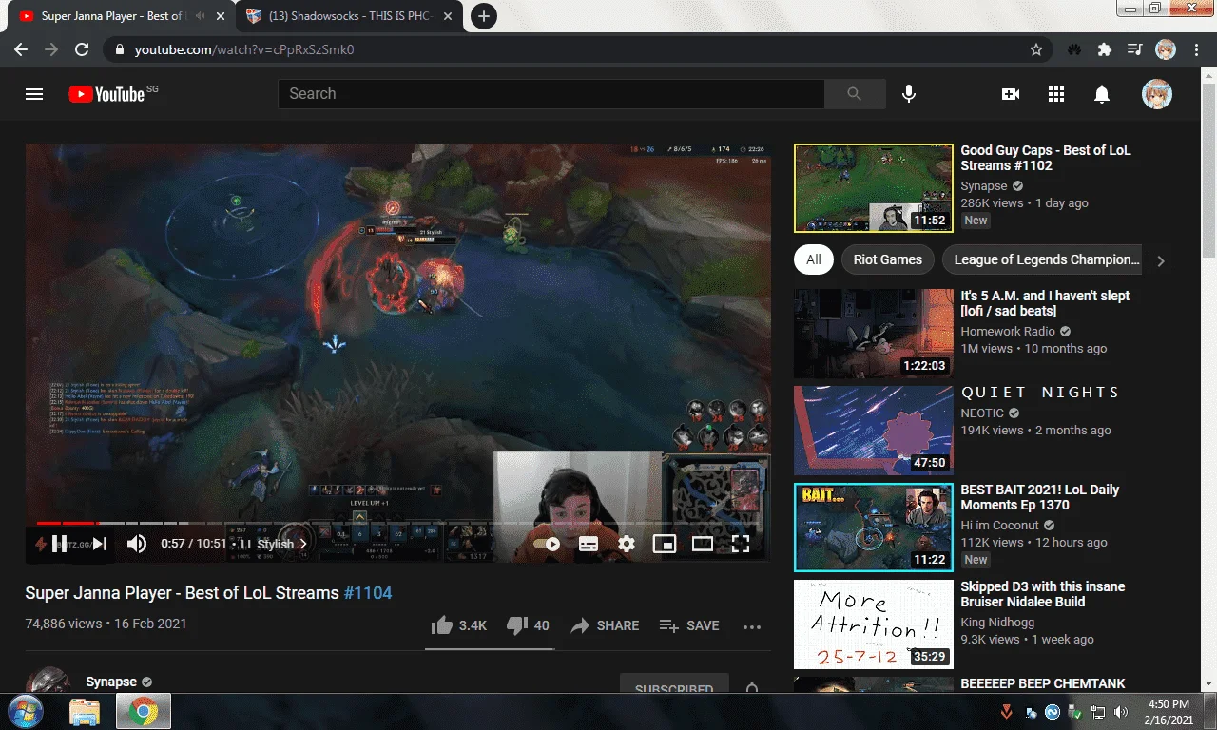Open Chrome extensions puzzle icon
The width and height of the screenshot is (1217, 730).
tap(1104, 49)
